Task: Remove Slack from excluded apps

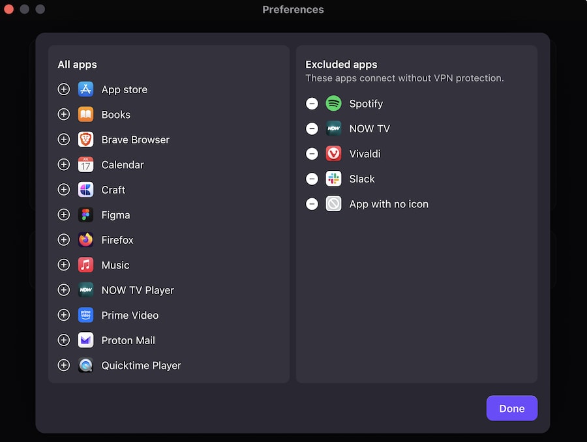Action: [x=312, y=179]
